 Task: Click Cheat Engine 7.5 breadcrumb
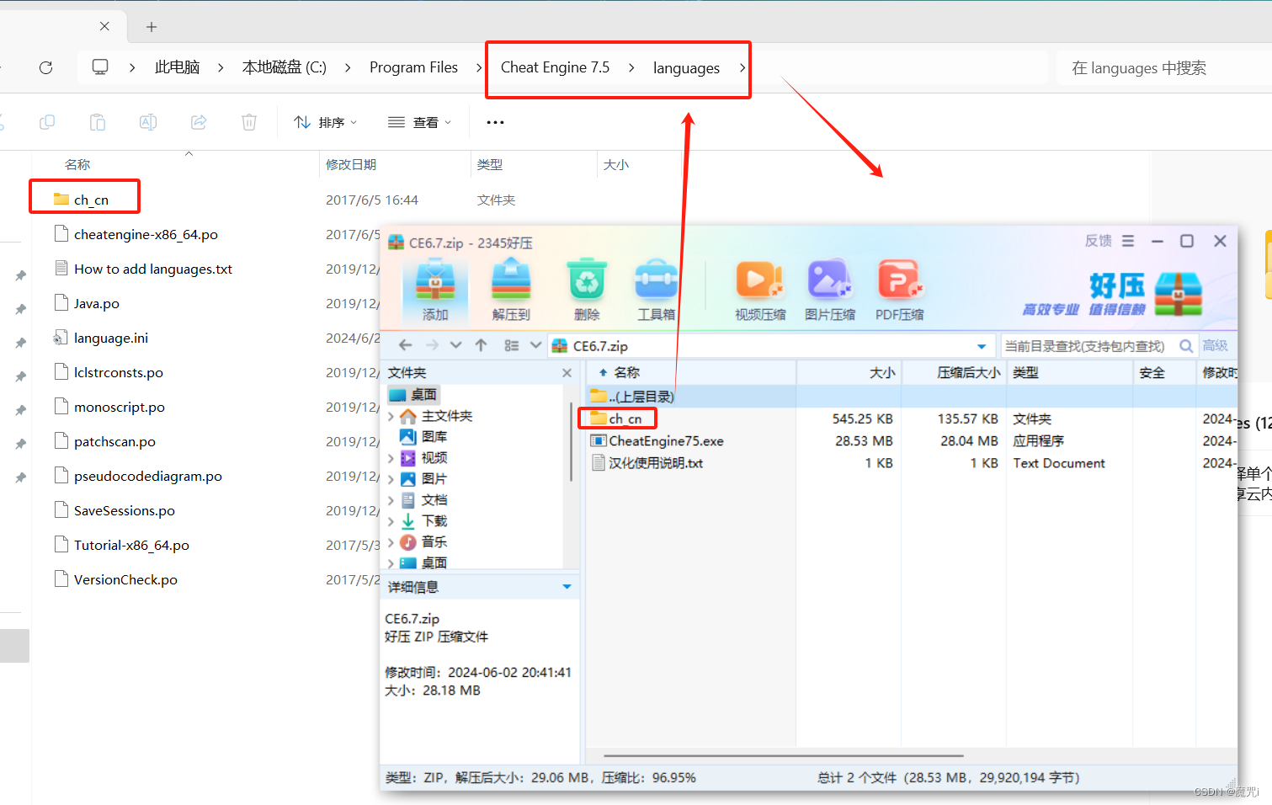[x=555, y=67]
